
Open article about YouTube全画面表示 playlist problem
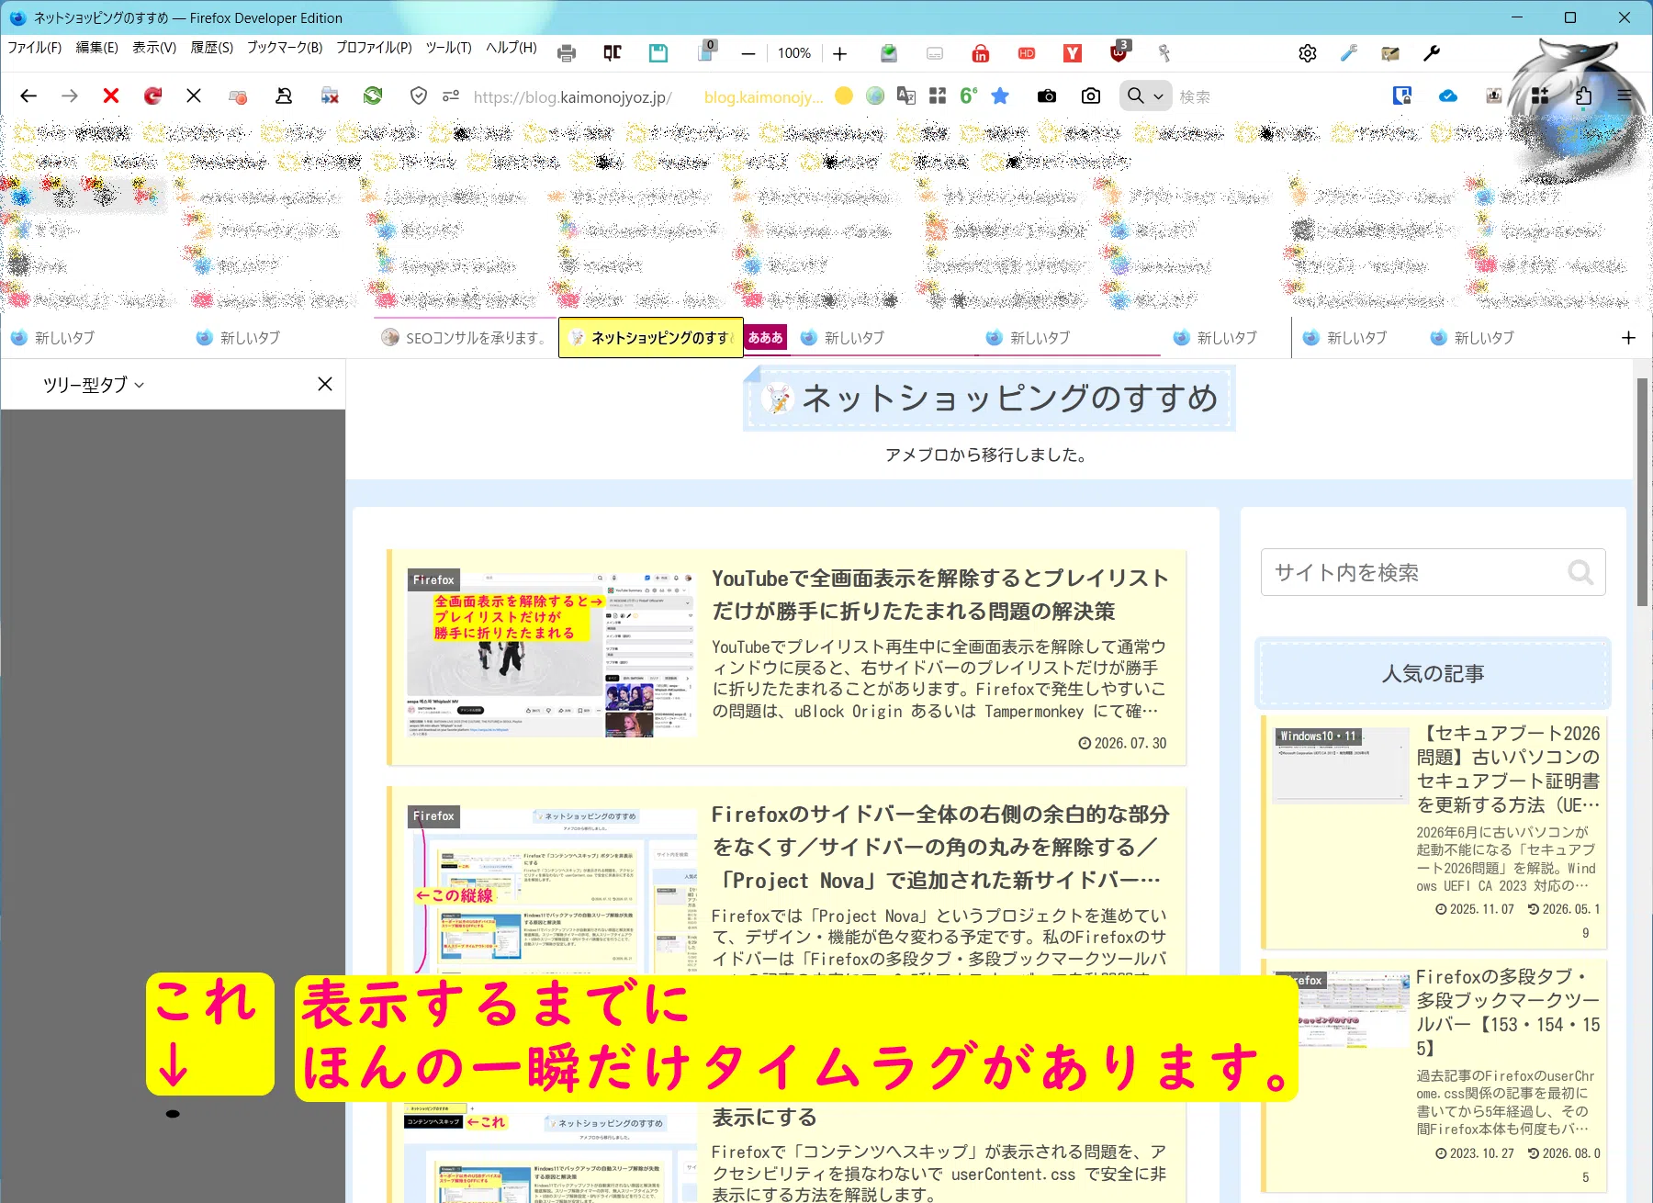click(939, 595)
